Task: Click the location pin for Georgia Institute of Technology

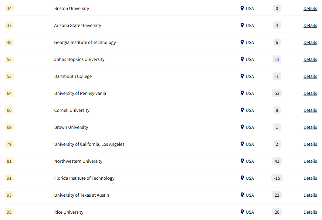Action: click(x=242, y=42)
